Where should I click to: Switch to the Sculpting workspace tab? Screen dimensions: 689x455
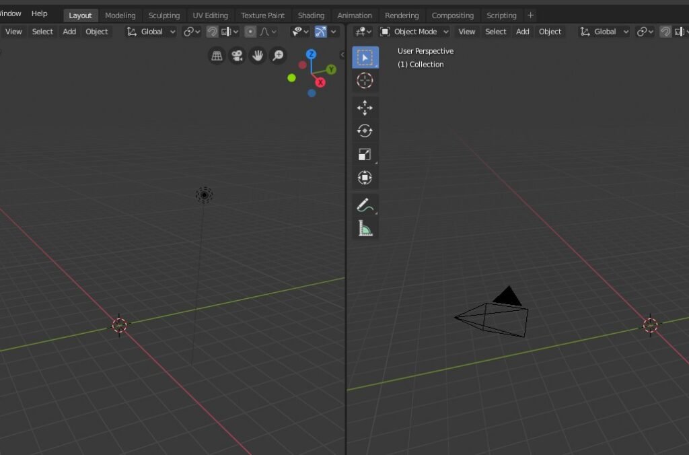pos(164,15)
